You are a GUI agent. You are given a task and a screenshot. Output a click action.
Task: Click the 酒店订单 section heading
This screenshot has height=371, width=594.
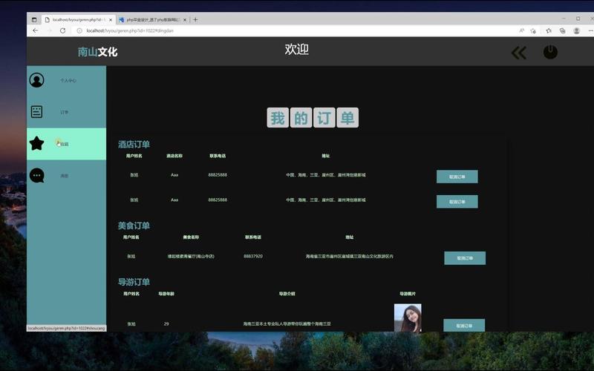pyautogui.click(x=134, y=144)
